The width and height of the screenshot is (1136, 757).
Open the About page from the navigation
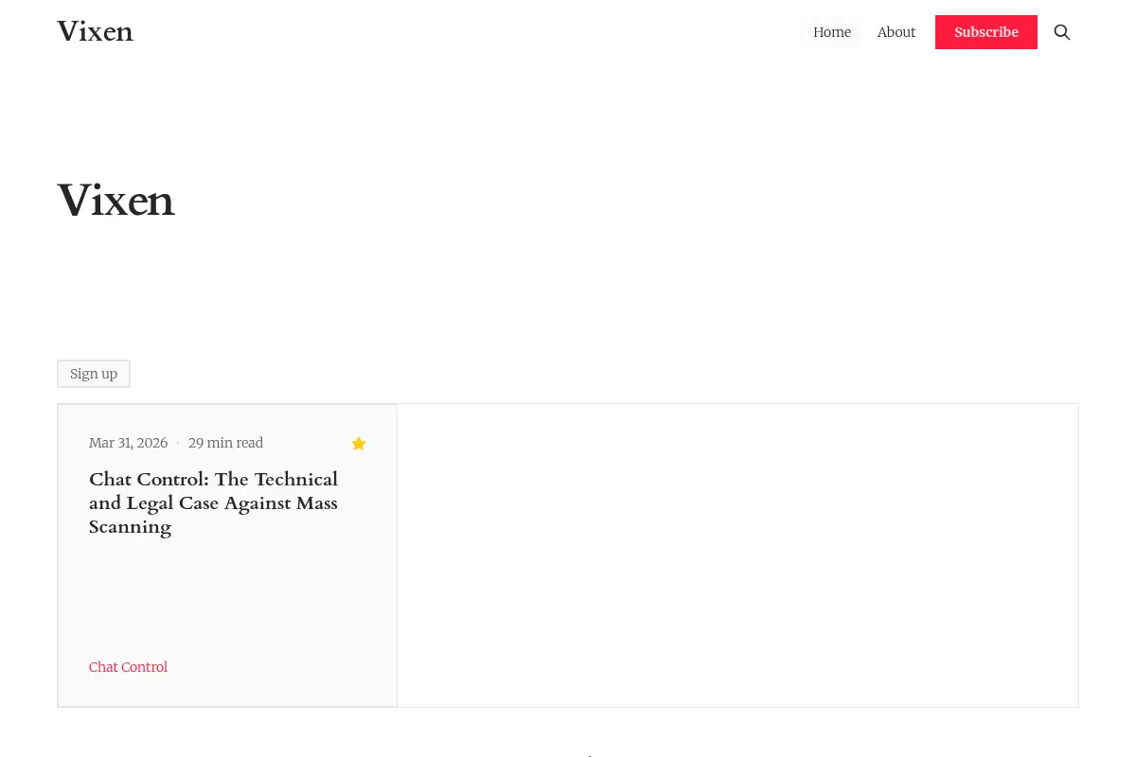(896, 32)
